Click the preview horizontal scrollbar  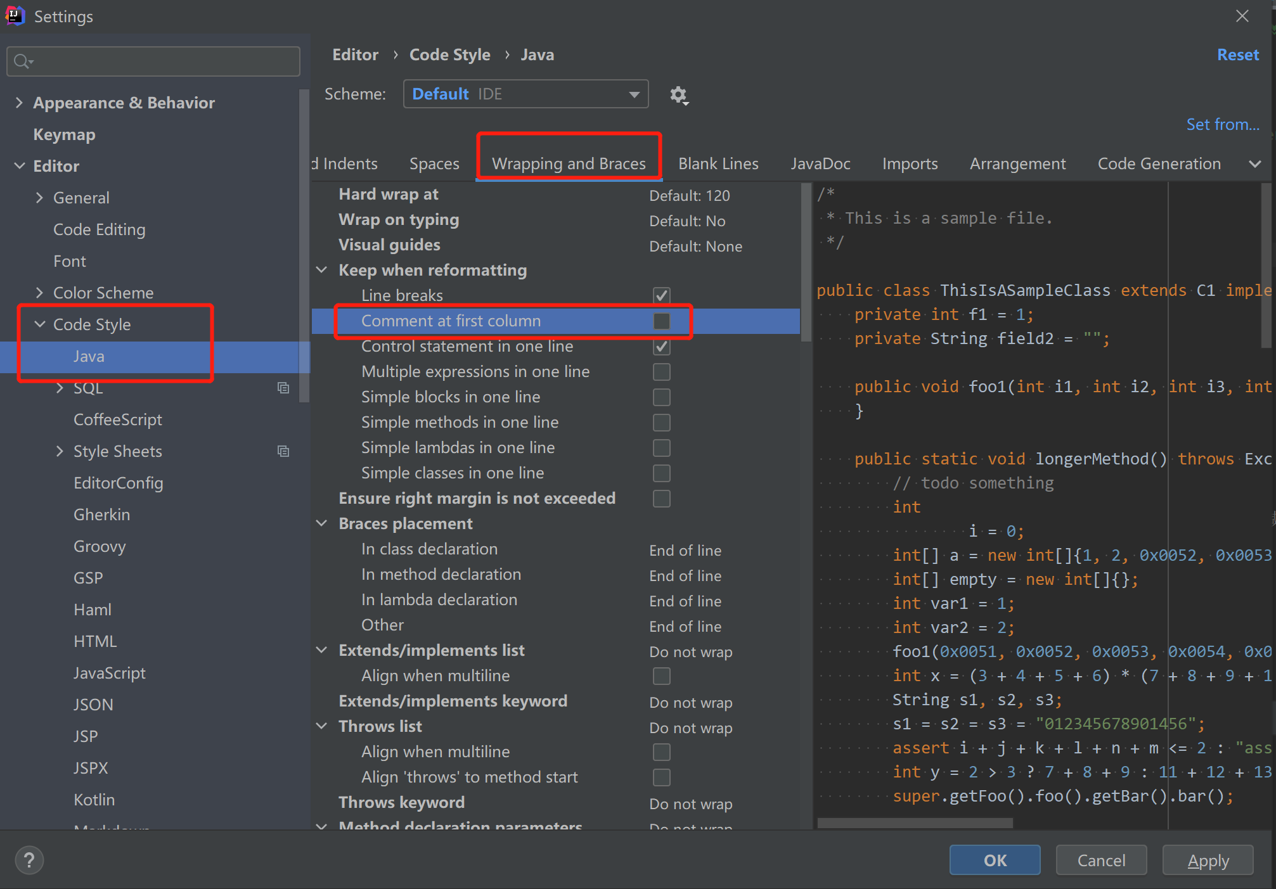(x=914, y=823)
